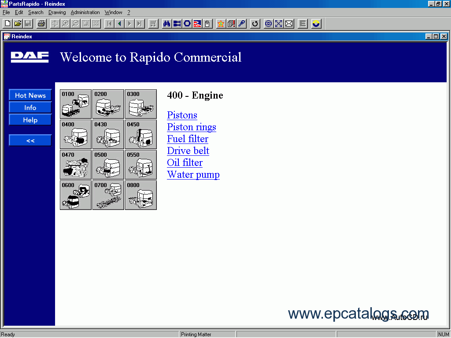Open the Edit menu
Image resolution: width=451 pixels, height=338 pixels.
coord(19,12)
